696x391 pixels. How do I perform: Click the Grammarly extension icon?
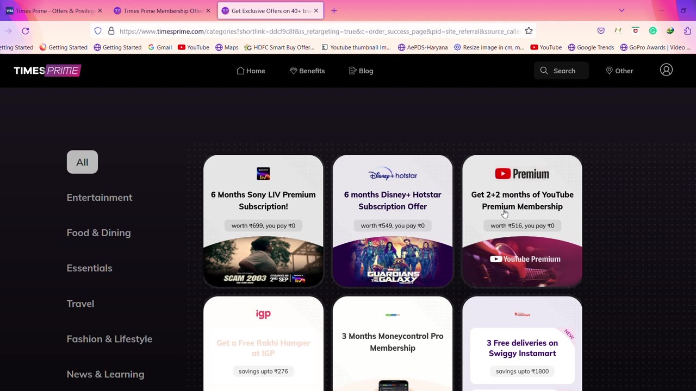tap(652, 31)
